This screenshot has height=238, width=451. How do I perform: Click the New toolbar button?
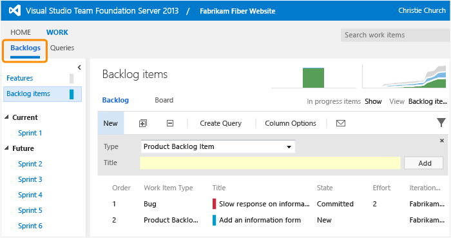(110, 123)
